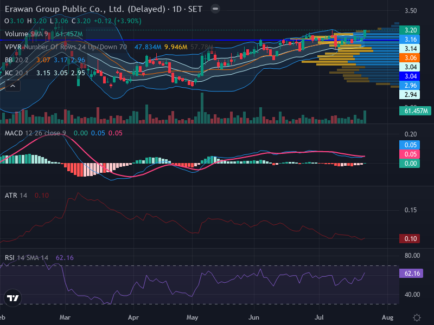The image size is (434, 325).
Task: Click the green 3.20 current price label
Action: (x=410, y=30)
